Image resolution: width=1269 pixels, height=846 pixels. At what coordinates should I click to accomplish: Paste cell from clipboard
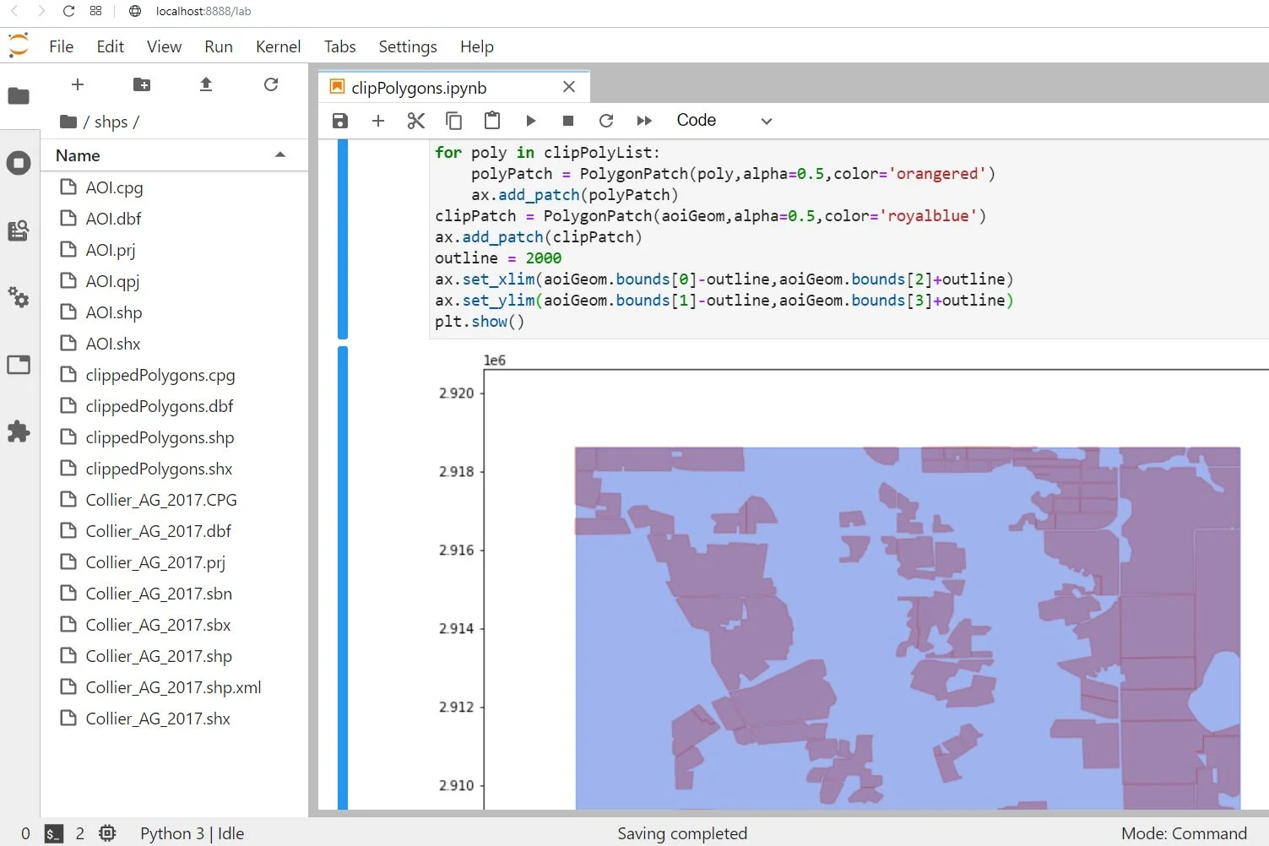492,120
